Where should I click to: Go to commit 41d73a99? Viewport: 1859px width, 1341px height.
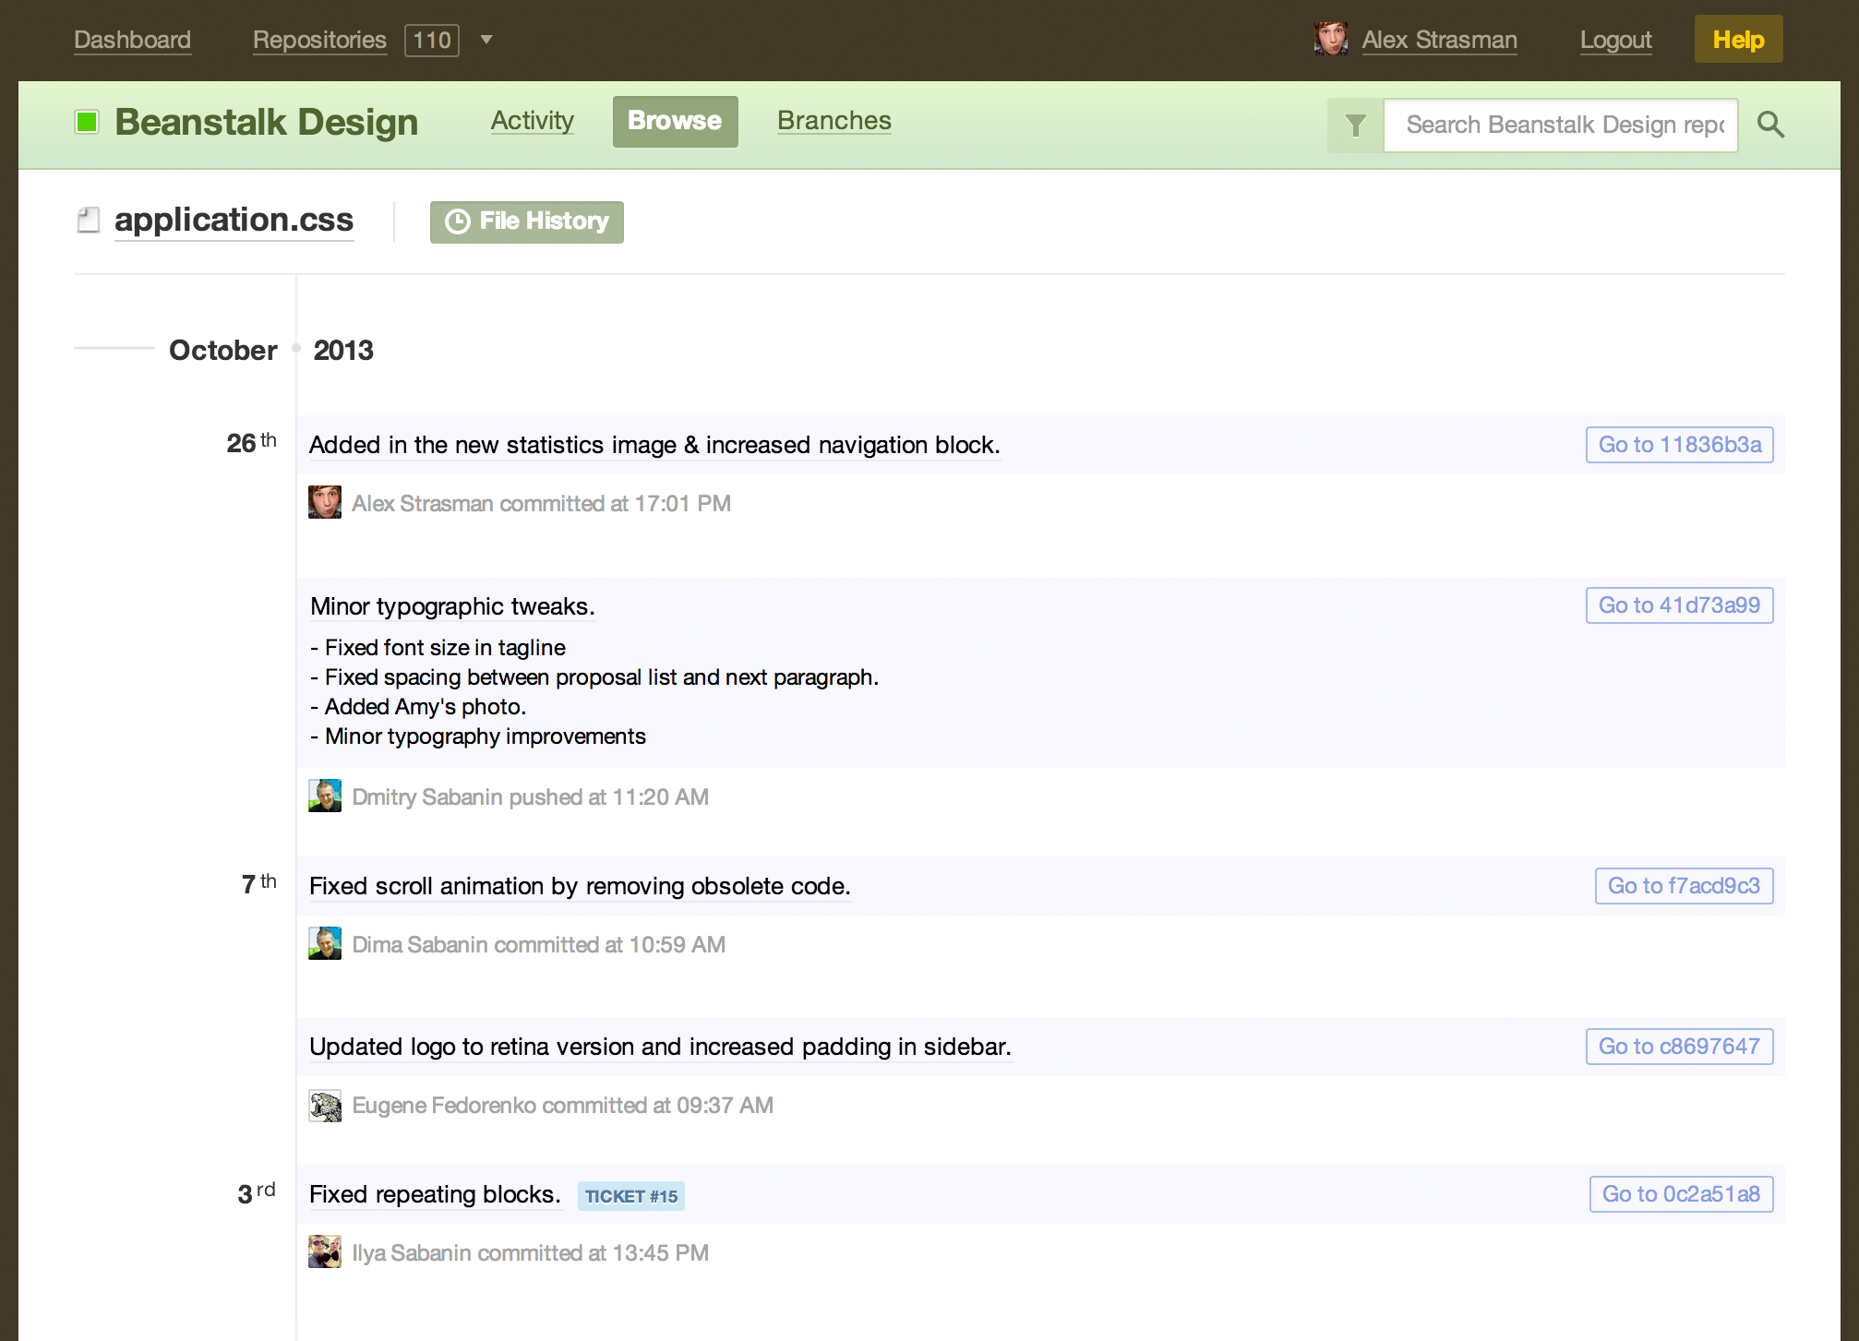click(x=1680, y=605)
